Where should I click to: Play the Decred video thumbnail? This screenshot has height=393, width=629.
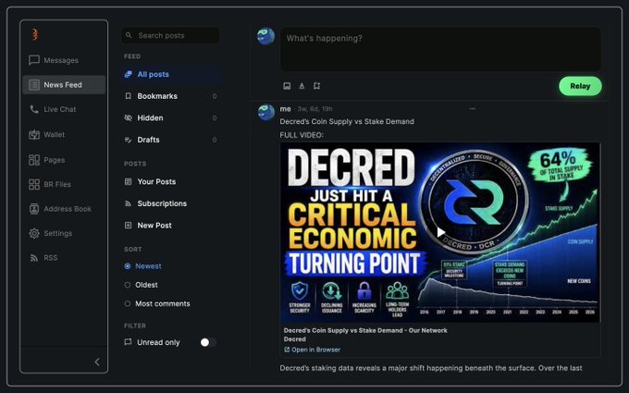[440, 232]
